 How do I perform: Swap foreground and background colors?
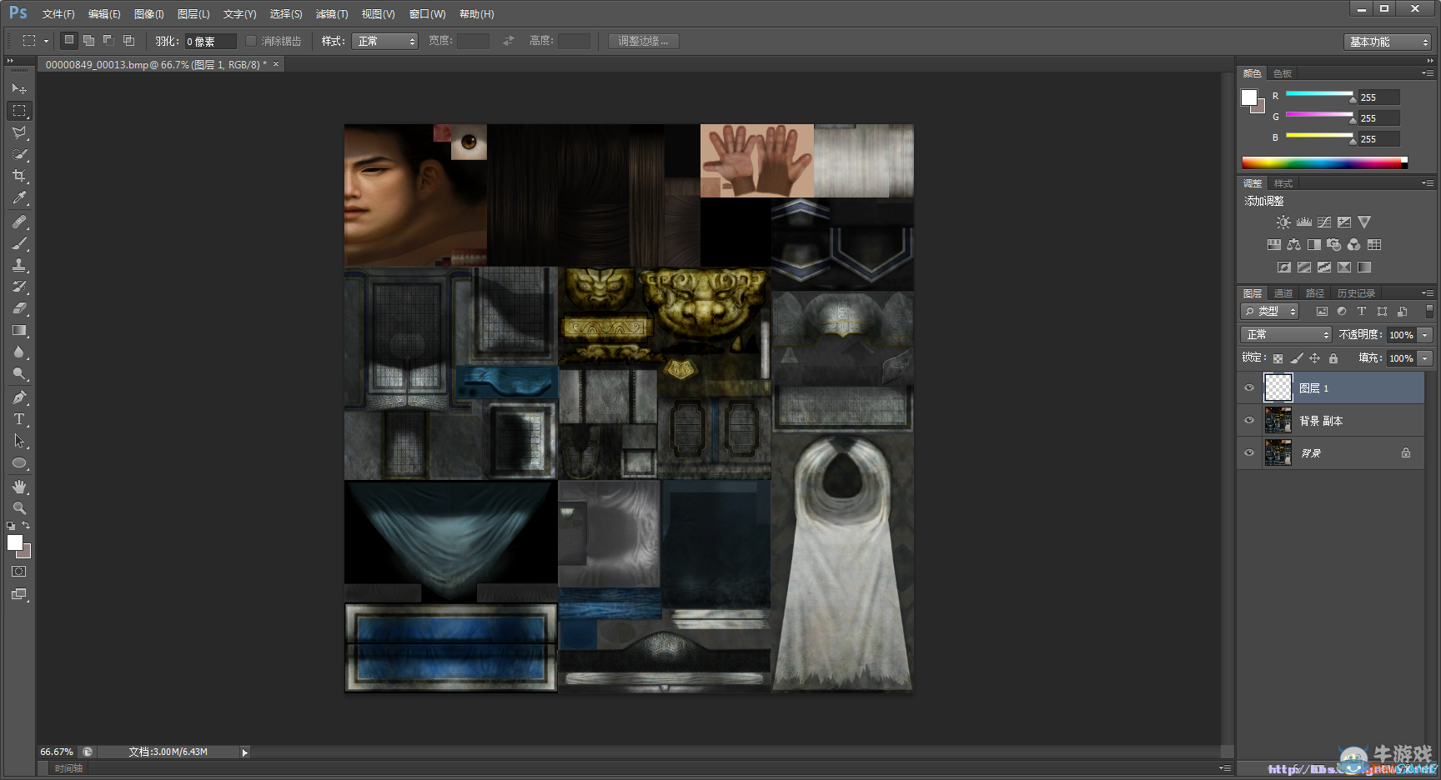27,526
